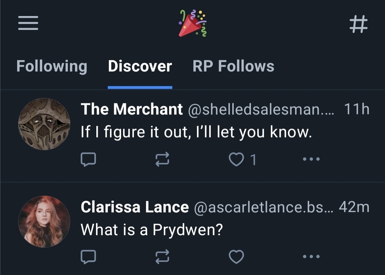Repost Clarissa Lance's Prydwen post
385x275 pixels.
(x=162, y=256)
